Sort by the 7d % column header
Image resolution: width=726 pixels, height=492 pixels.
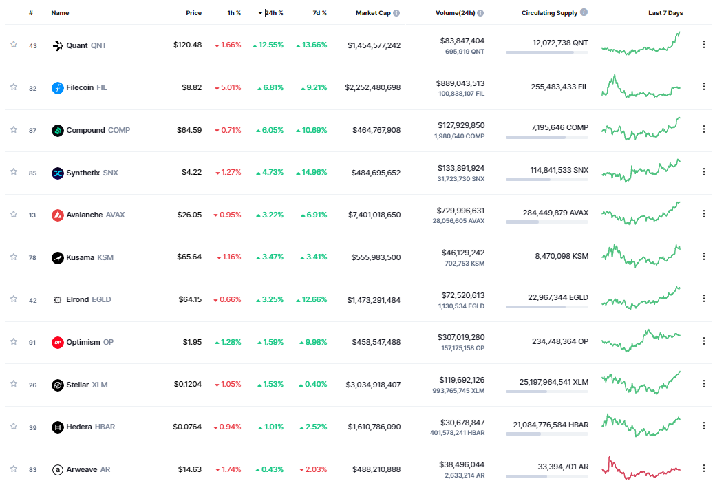tap(320, 13)
